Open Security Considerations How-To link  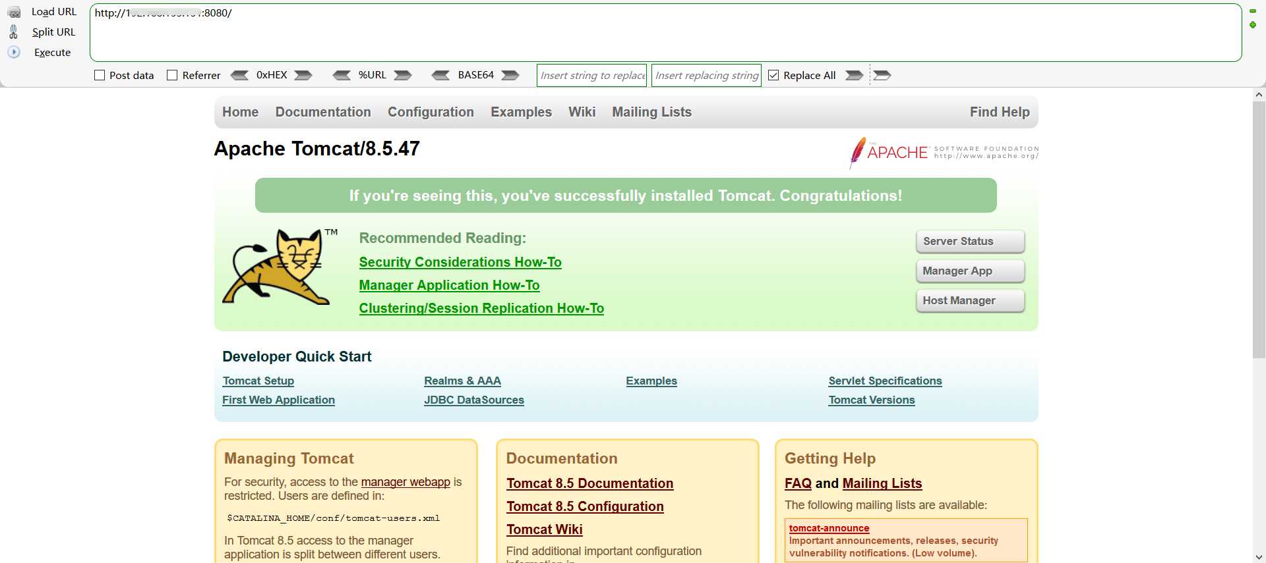pyautogui.click(x=460, y=262)
